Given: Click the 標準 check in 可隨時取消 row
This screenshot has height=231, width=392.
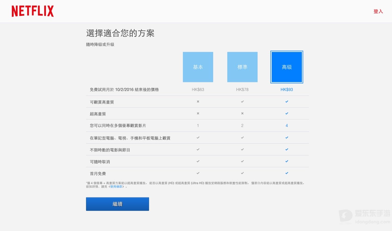Looking at the screenshot, I should click(x=242, y=161).
